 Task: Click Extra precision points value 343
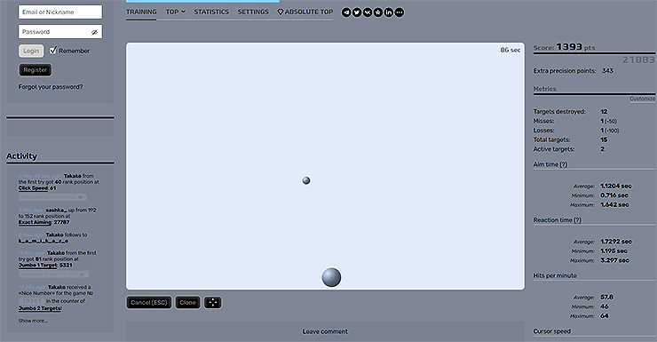coord(607,71)
